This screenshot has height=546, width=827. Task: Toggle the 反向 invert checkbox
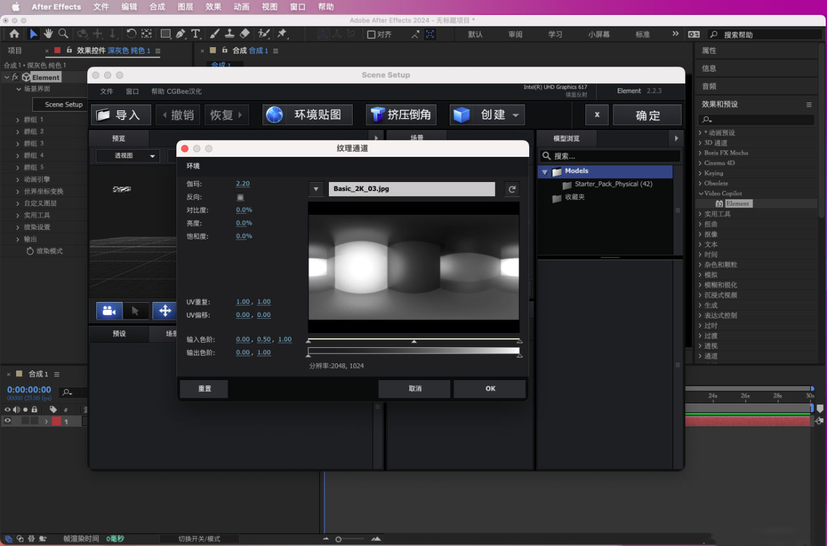(x=240, y=197)
